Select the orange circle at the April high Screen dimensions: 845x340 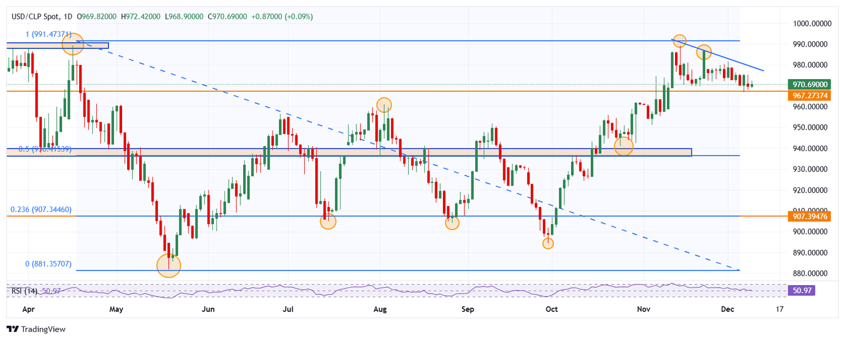point(73,44)
